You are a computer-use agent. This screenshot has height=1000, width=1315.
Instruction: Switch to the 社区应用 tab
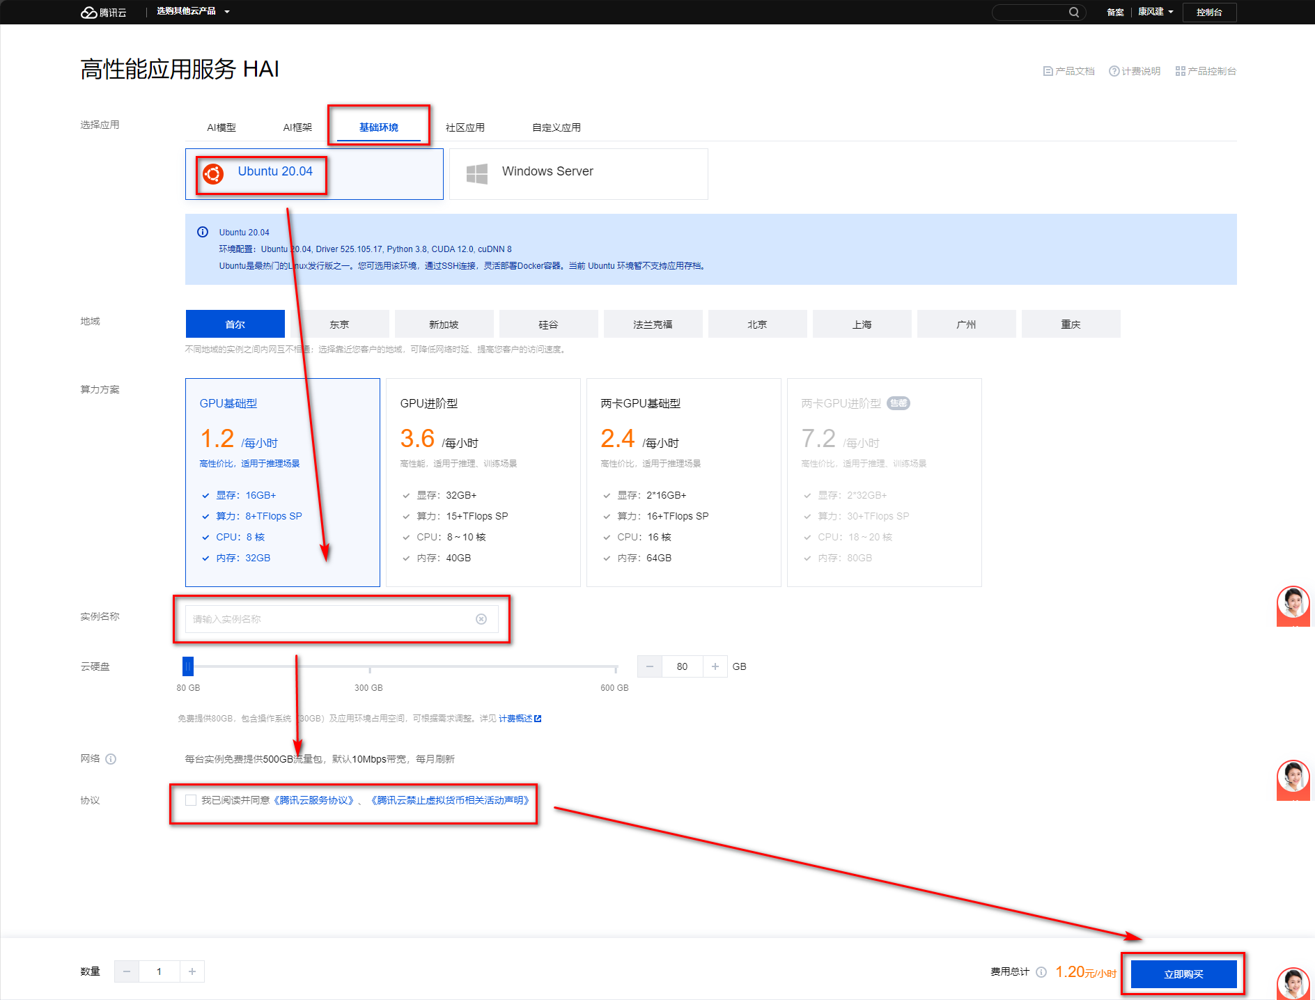tap(465, 127)
